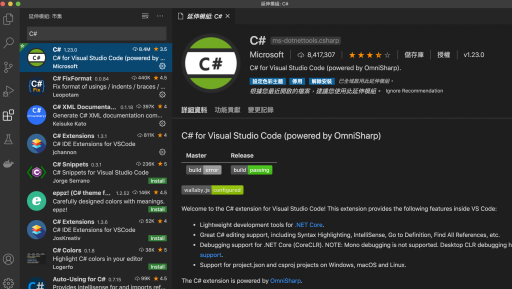Install the eppz! theme extension
Image resolution: width=512 pixels, height=289 pixels.
[x=157, y=209]
